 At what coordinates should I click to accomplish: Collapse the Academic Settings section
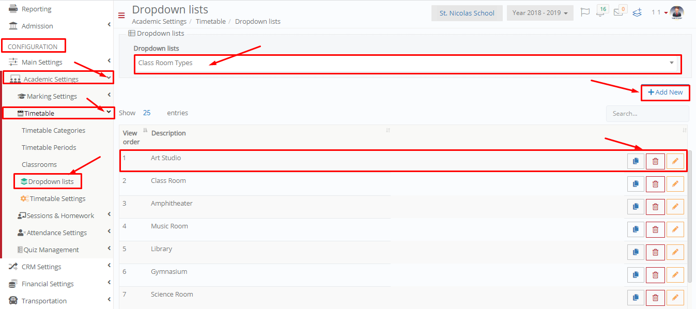[x=57, y=79]
